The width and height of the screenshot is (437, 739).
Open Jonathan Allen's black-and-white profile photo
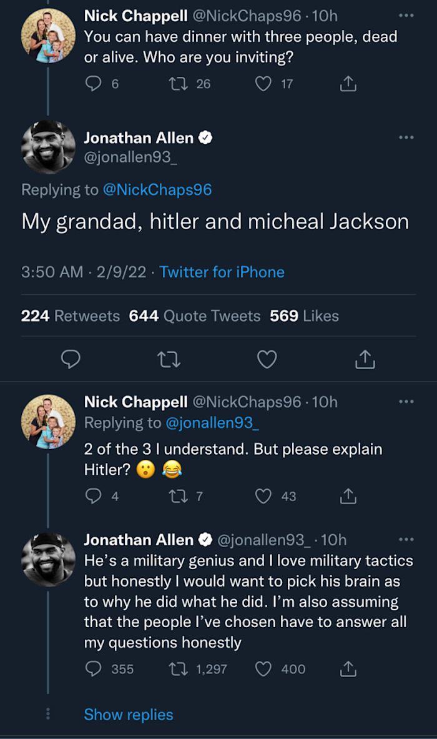click(49, 146)
